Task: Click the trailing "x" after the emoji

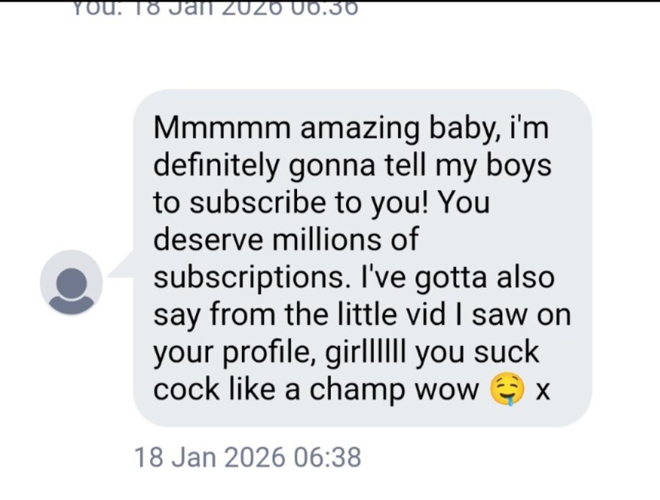Action: tap(543, 391)
